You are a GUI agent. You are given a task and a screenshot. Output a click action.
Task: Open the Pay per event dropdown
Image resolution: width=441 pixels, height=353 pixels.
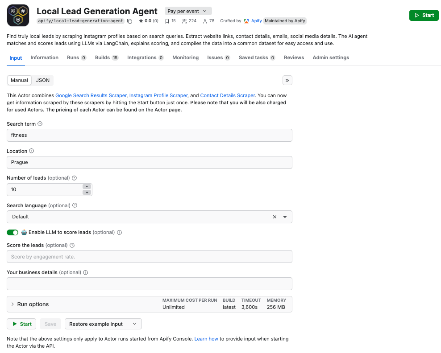188,10
